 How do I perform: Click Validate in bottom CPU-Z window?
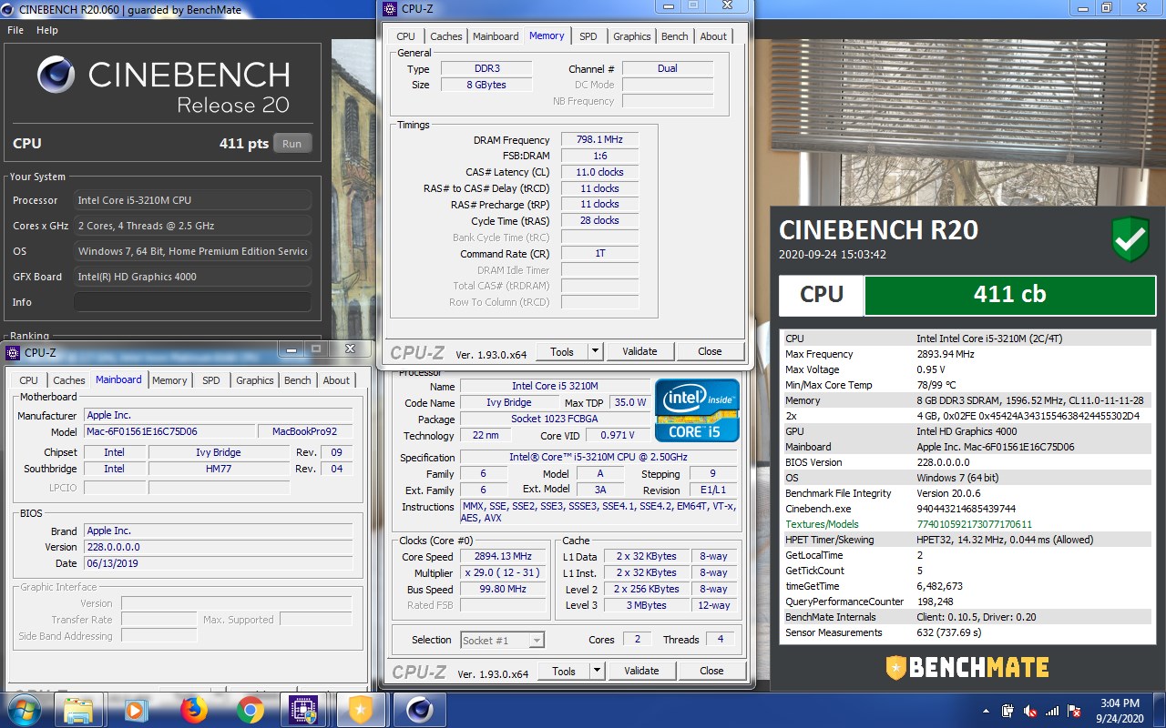click(641, 671)
